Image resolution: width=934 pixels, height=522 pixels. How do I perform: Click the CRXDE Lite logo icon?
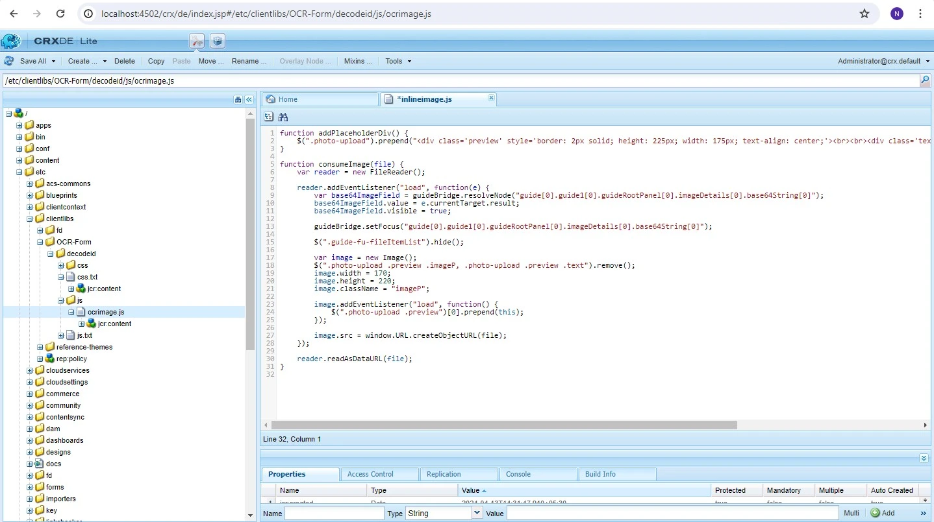tap(11, 41)
